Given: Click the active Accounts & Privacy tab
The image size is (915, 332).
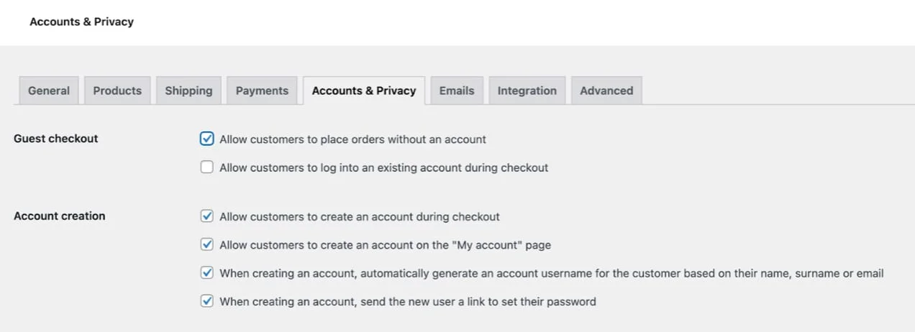Looking at the screenshot, I should click(x=364, y=91).
